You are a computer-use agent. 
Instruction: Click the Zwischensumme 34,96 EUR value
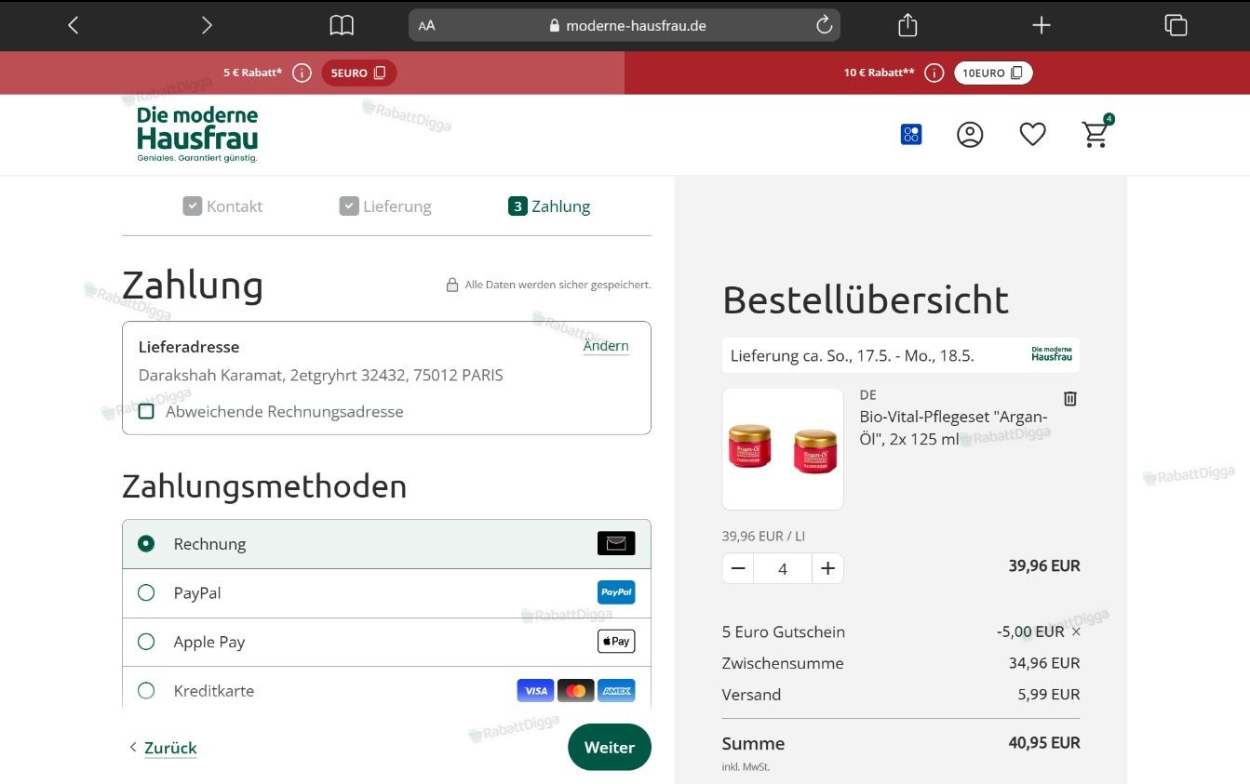pyautogui.click(x=1044, y=663)
